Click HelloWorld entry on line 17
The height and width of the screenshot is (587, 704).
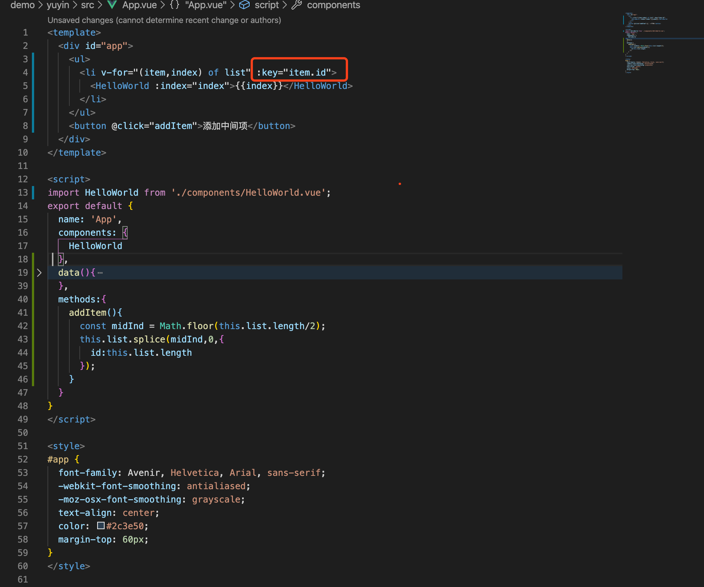[x=95, y=246]
